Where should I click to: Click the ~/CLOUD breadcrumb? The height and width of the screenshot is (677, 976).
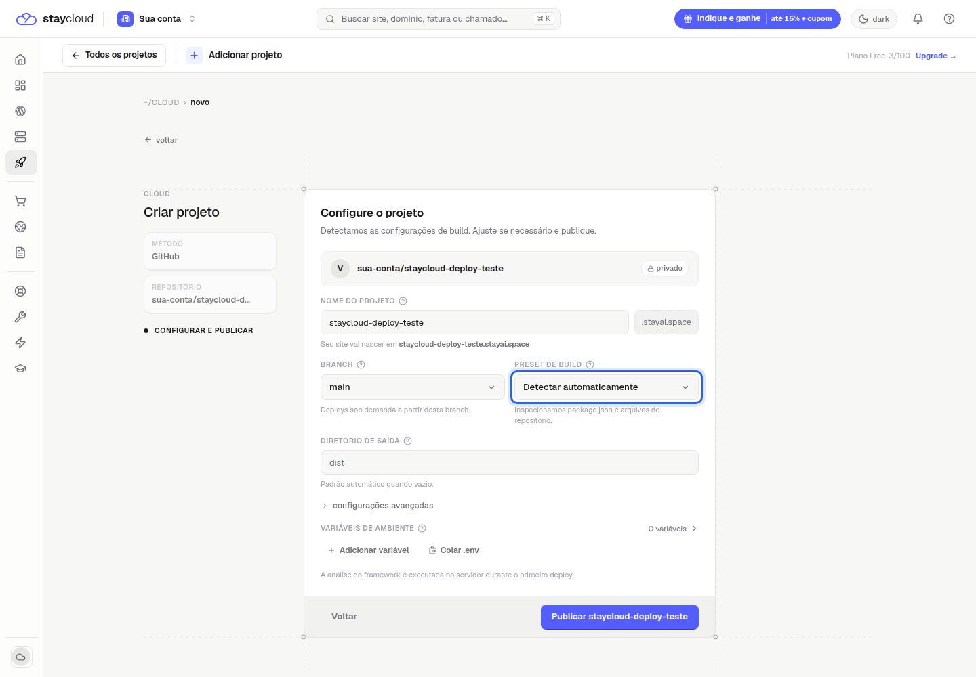point(161,102)
